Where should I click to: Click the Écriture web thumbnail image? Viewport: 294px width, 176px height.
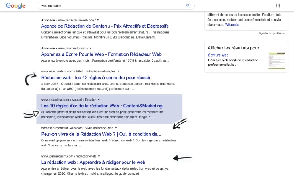pos(277,61)
